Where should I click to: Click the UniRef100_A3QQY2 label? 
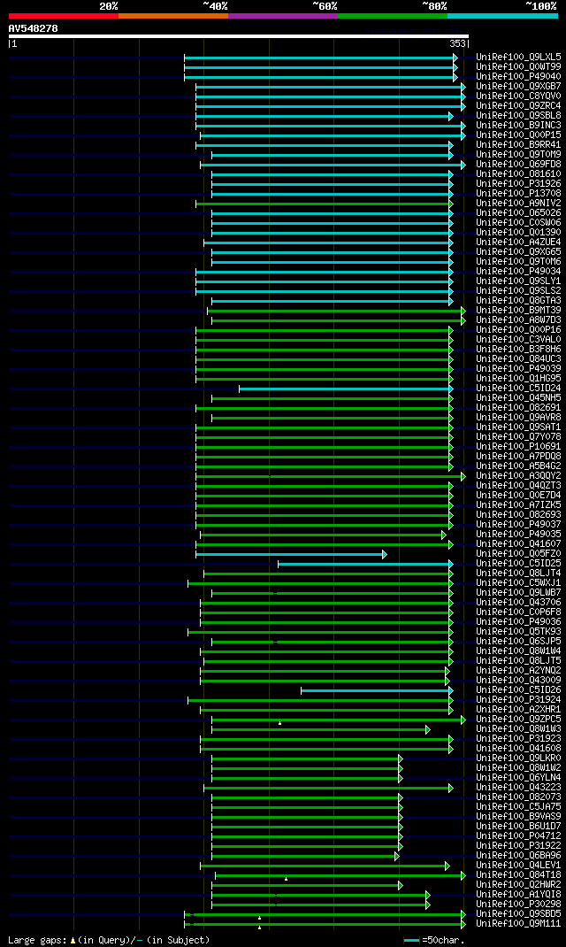(518, 475)
